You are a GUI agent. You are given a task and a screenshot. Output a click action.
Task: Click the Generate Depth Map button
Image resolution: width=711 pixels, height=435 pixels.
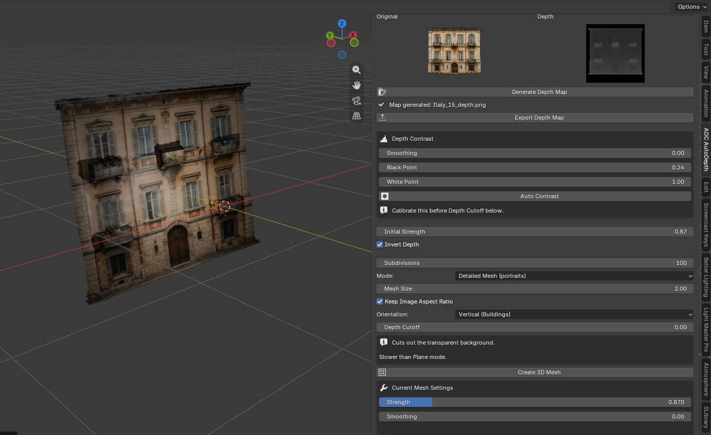tap(535, 92)
